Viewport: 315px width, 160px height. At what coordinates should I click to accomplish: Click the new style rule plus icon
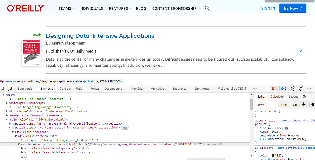coord(303,105)
